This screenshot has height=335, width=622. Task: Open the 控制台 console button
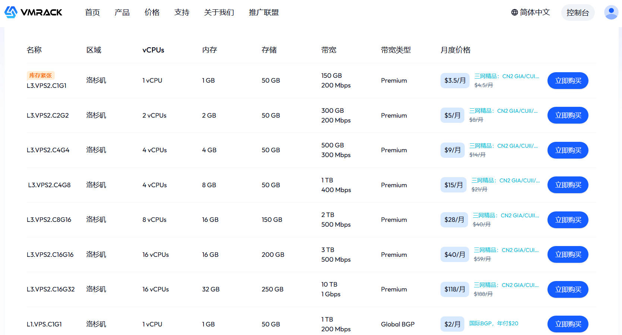coord(578,13)
